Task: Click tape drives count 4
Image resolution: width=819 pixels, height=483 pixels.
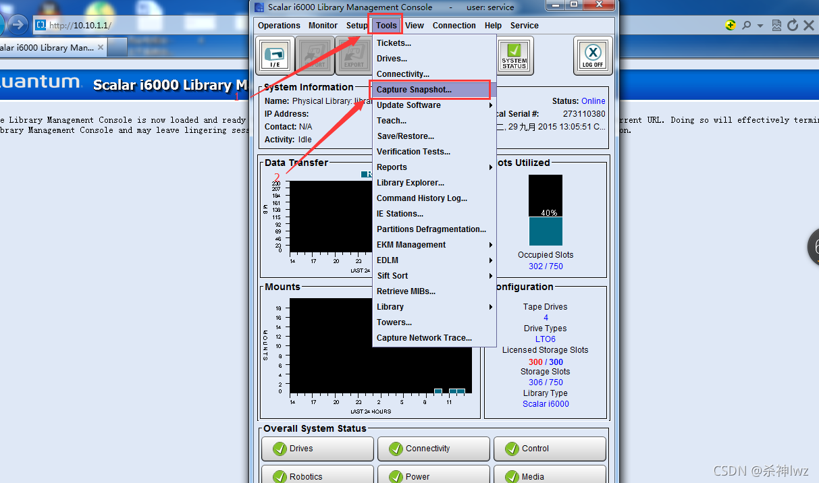Action: coord(546,318)
